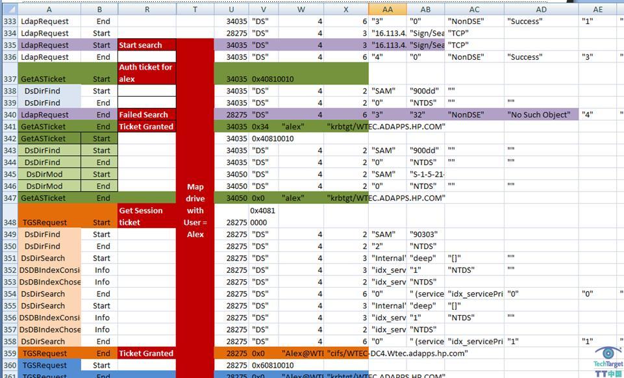Image resolution: width=624 pixels, height=378 pixels.
Task: Select the column A header
Action: pos(49,9)
